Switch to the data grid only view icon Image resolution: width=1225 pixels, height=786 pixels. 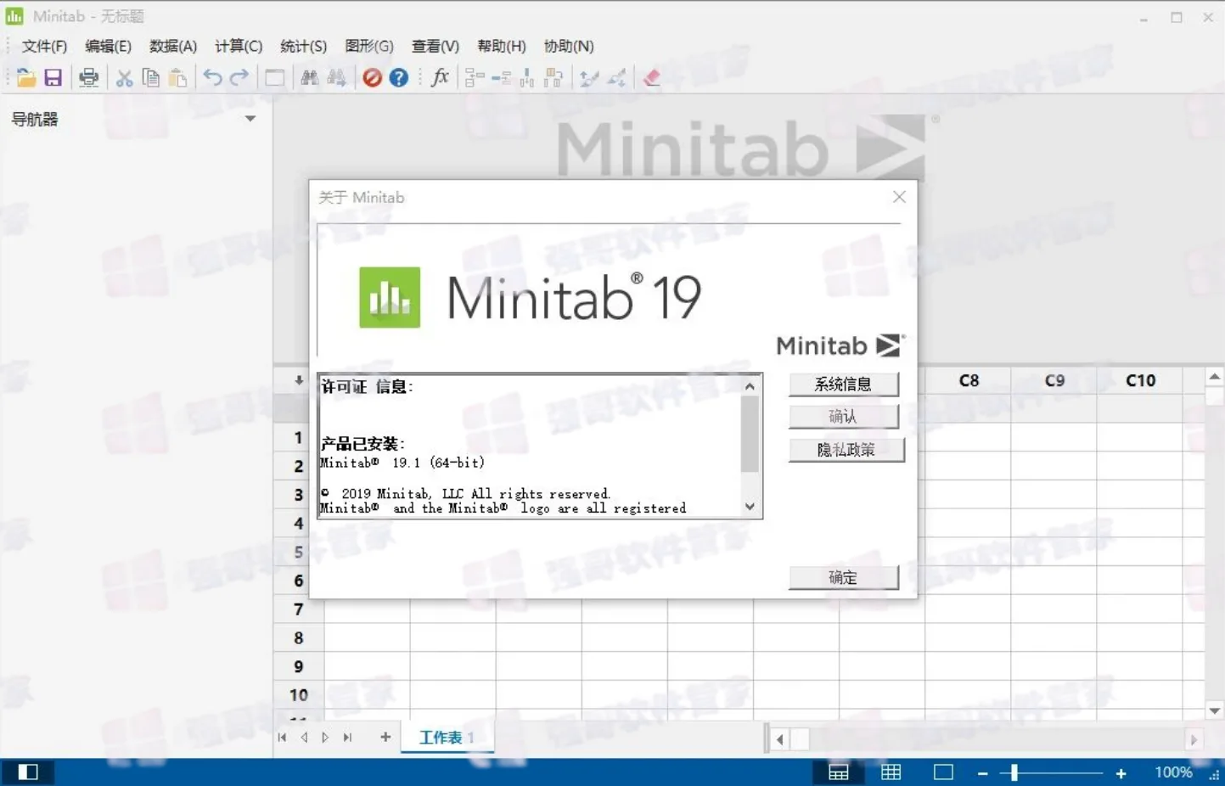(x=891, y=772)
